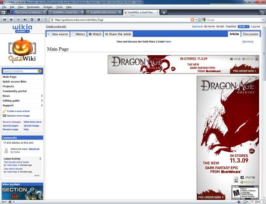Toggle the Latest Activity expander arrows
This screenshot has height=204, width=266.
[x=40, y=159]
